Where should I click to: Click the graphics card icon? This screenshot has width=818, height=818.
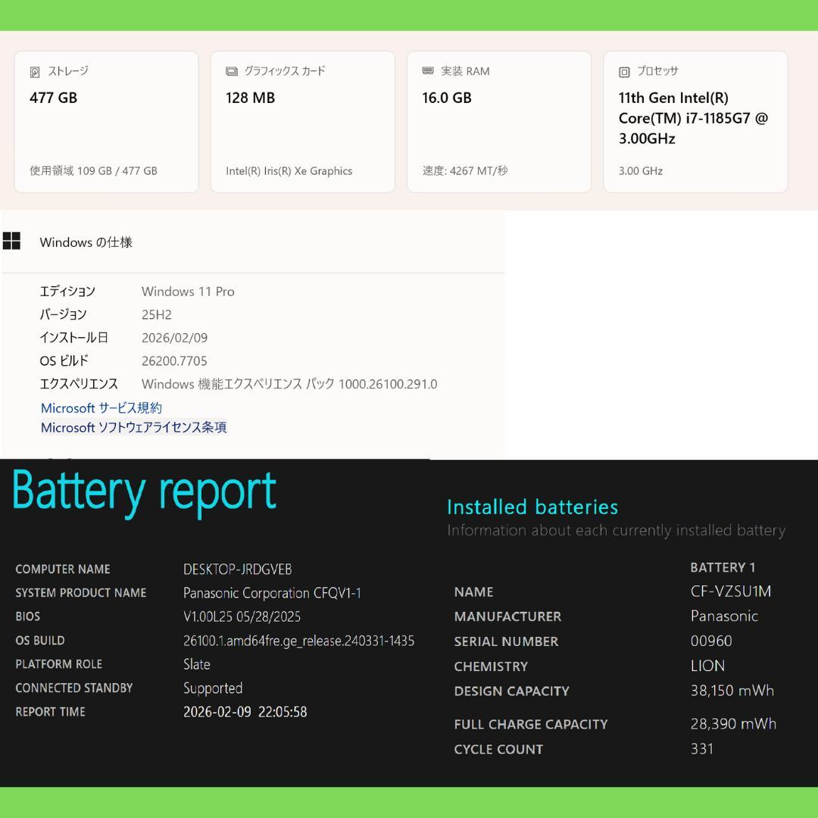[x=232, y=71]
